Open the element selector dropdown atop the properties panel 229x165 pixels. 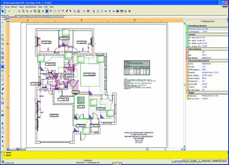227,21
